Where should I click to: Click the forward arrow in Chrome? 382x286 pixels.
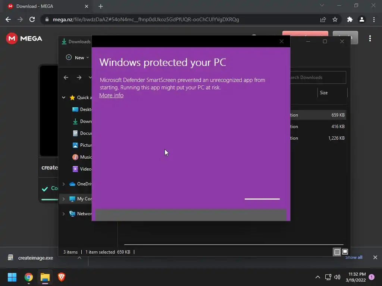click(x=20, y=19)
